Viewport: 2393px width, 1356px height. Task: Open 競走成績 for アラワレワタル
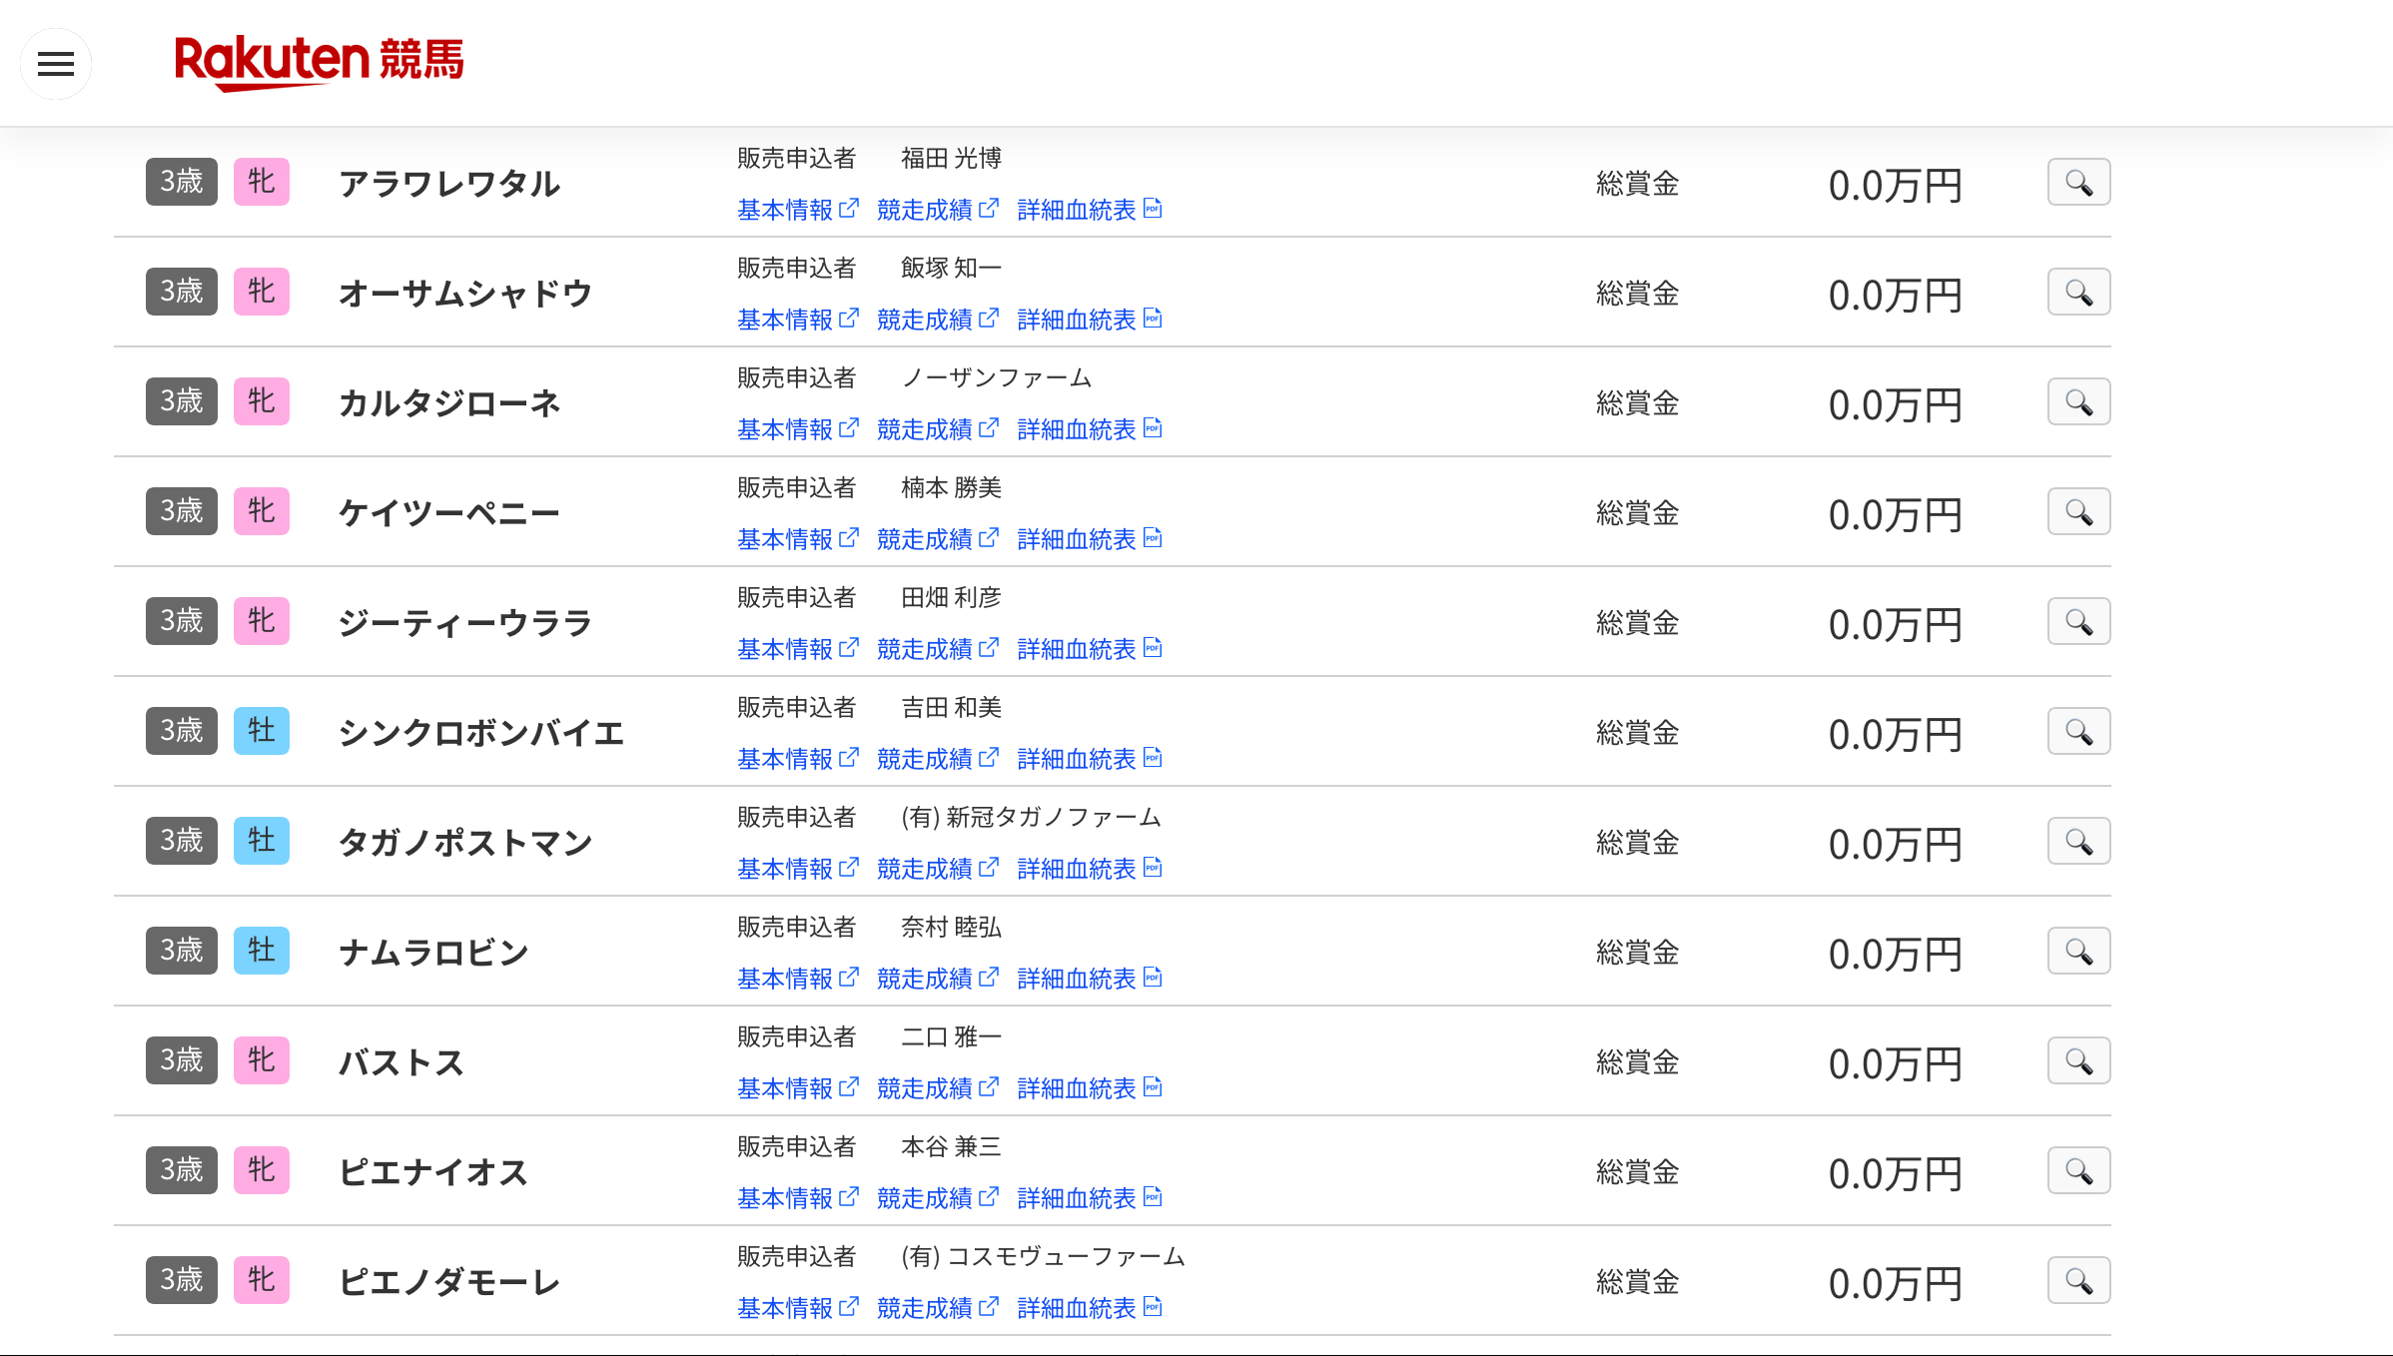938,210
